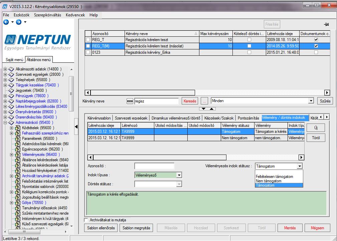Expand the Pénzügyek tree node
The height and width of the screenshot is (241, 337).
(5, 96)
